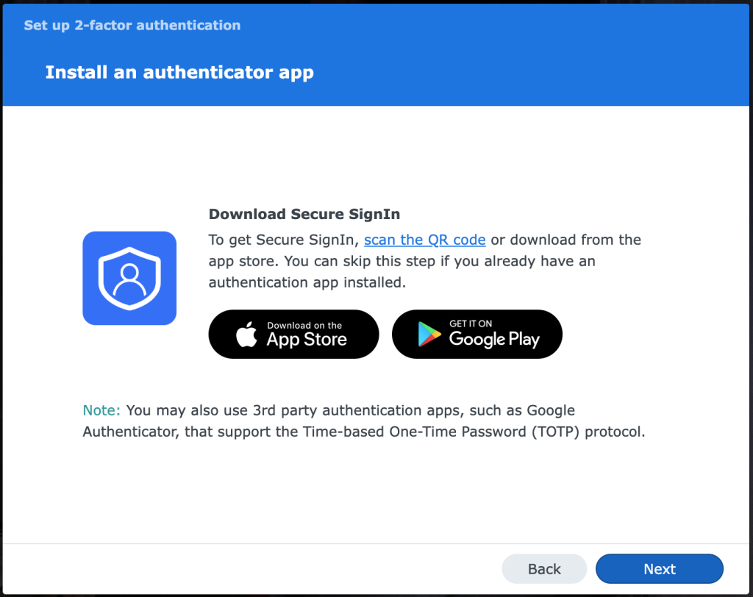Click the App Store text on badge

(307, 340)
